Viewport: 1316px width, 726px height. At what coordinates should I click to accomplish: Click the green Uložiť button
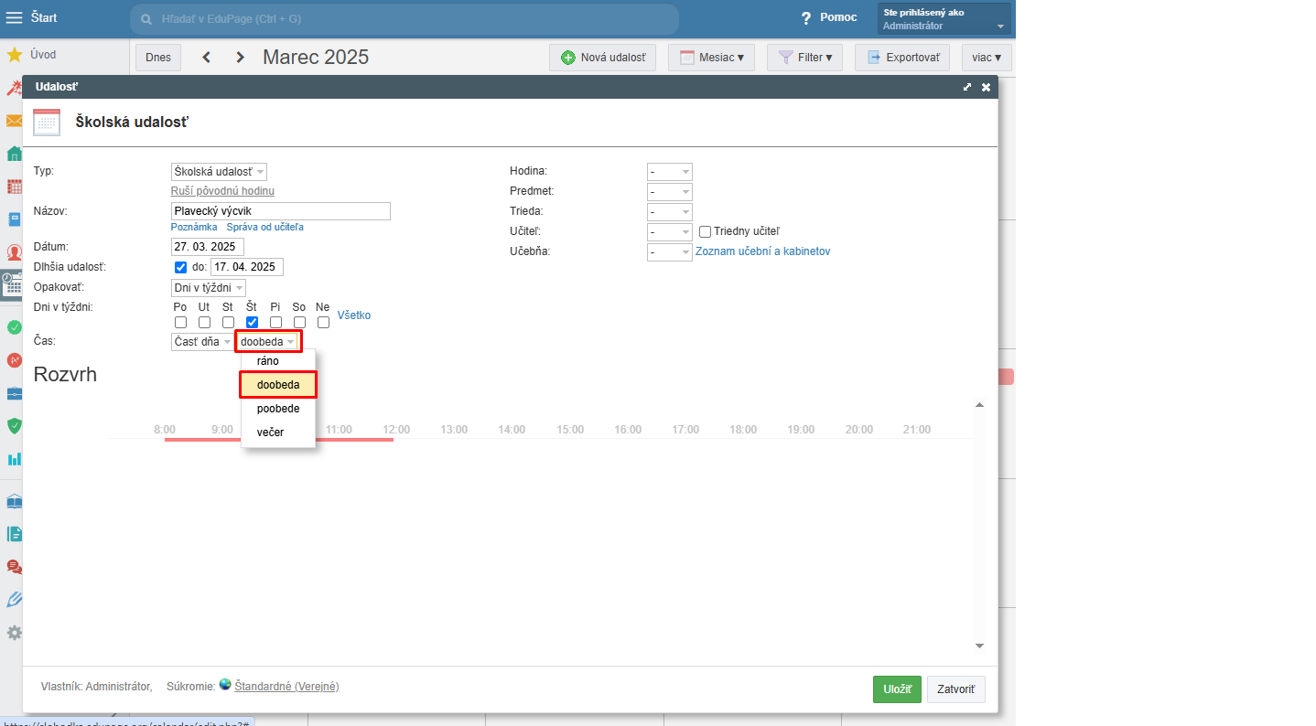click(x=897, y=689)
